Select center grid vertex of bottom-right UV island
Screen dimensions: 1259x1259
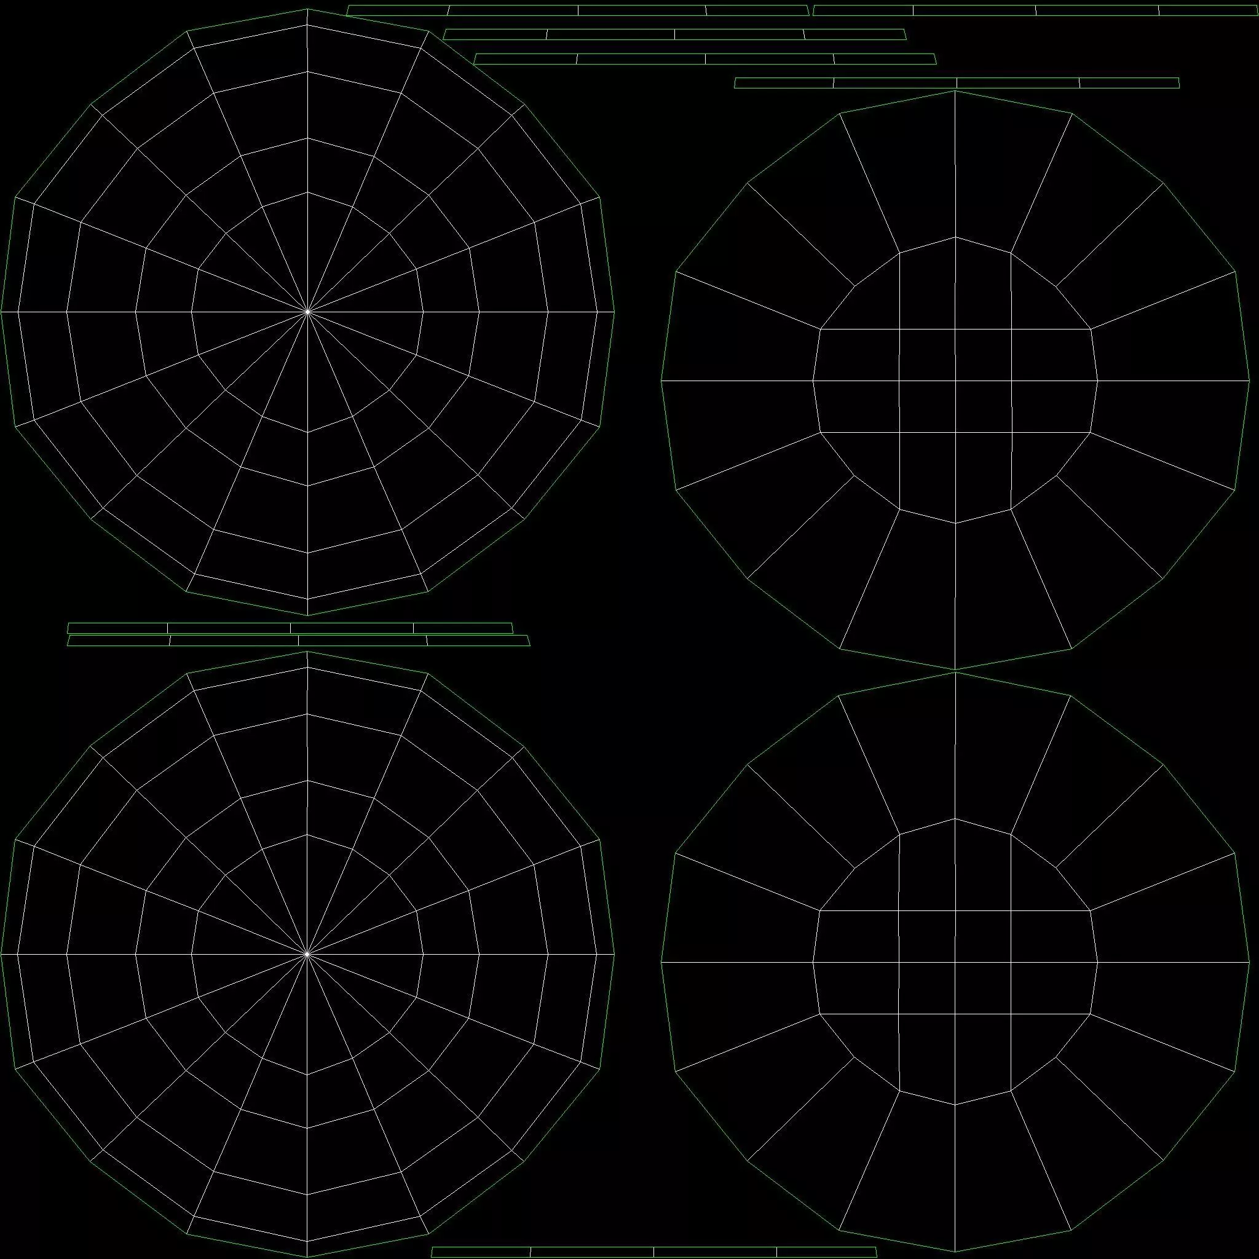pos(955,962)
